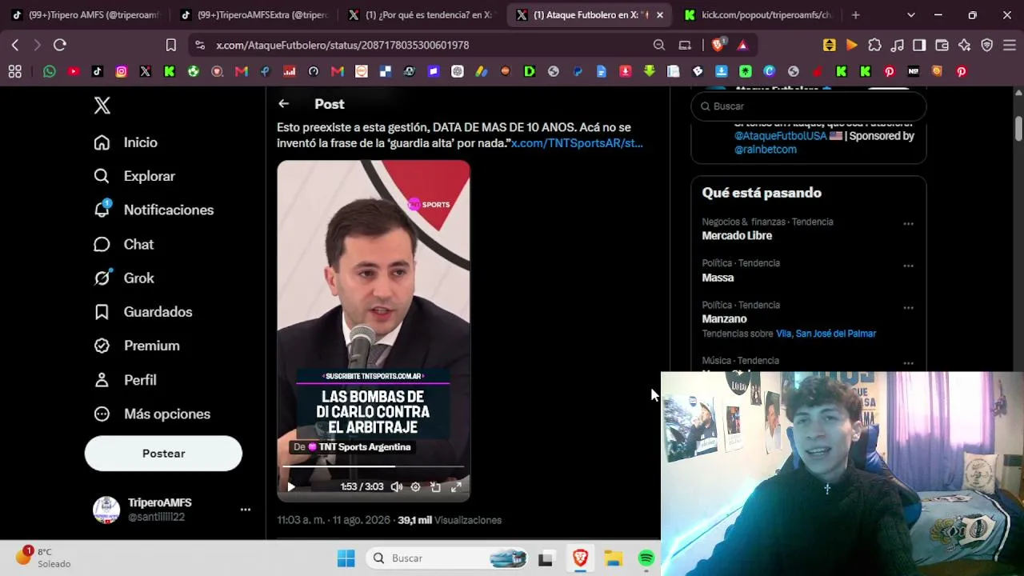Open TriperoAMFS account menu dots

246,510
